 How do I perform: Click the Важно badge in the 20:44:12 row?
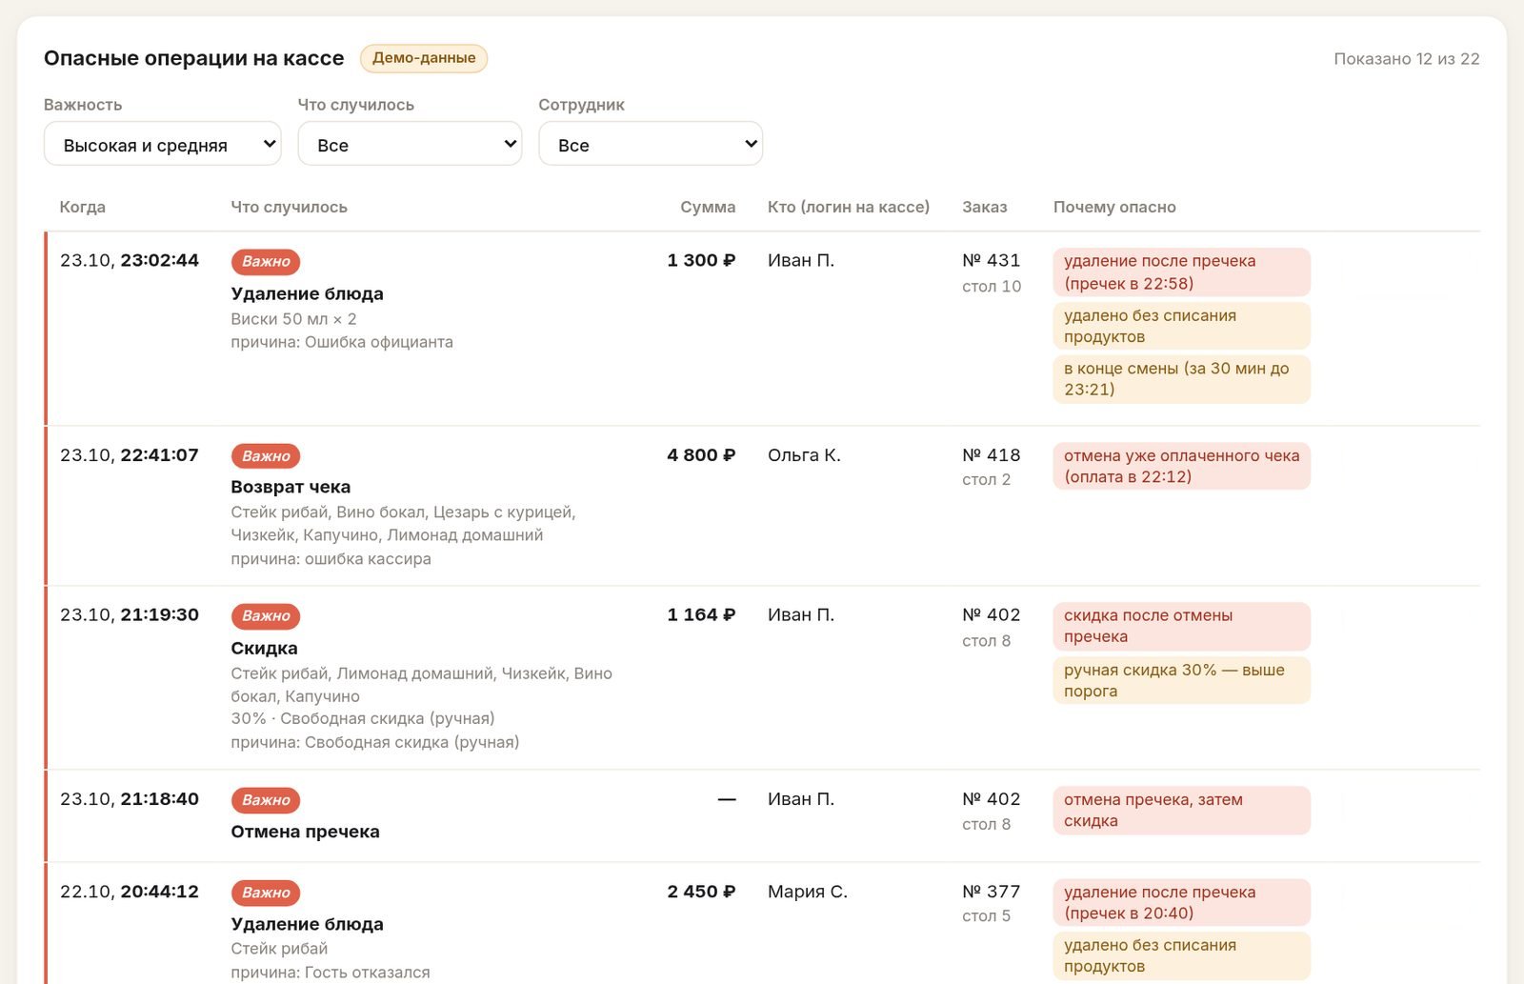(x=266, y=893)
